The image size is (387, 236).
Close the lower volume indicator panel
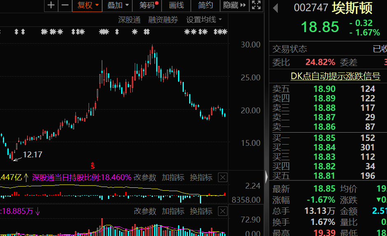223,211
